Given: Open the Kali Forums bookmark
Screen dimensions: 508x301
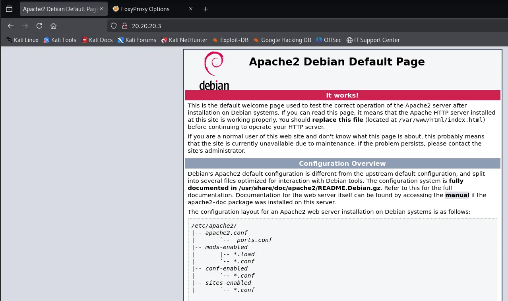Looking at the screenshot, I should point(137,40).
